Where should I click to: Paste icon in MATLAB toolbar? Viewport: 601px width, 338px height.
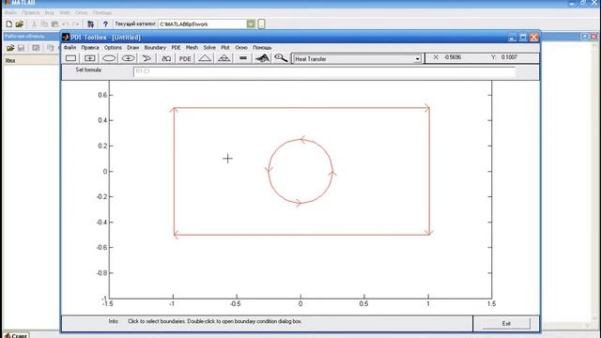click(x=54, y=23)
